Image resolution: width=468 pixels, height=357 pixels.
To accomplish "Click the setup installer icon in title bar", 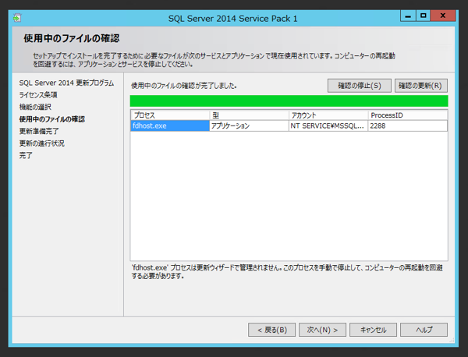I will (x=17, y=18).
